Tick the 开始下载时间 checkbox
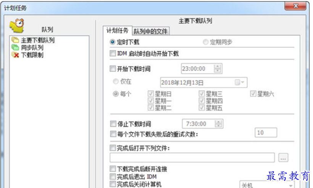Screen dimensions: 313x188 tap(113, 69)
